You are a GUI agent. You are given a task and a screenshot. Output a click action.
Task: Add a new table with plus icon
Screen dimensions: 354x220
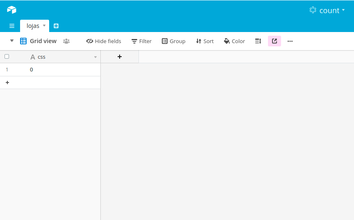coord(56,26)
